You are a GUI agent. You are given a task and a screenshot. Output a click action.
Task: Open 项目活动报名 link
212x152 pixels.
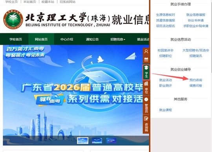click(165, 26)
